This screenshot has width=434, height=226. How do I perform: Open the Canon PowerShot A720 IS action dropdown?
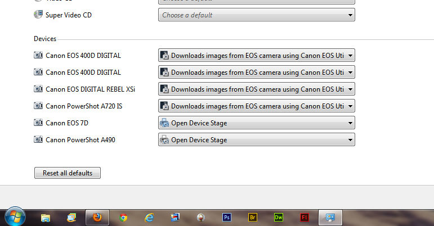[x=256, y=106]
